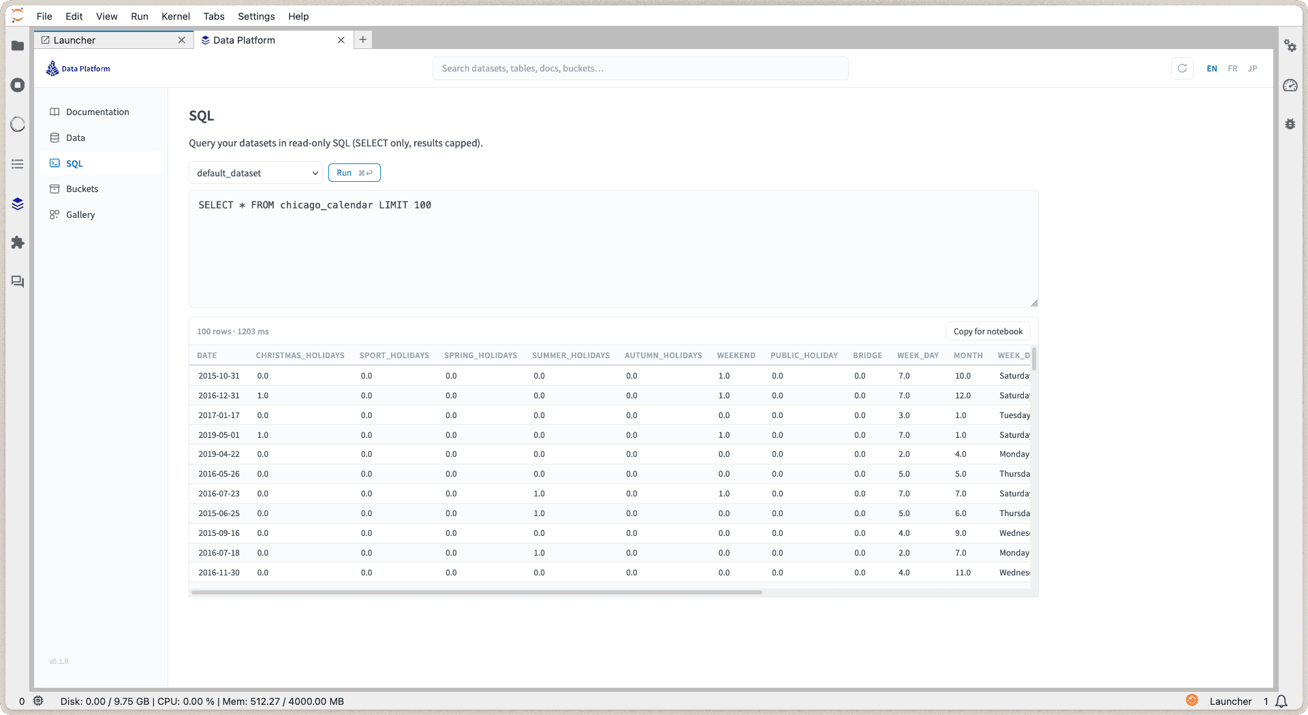
Task: Click the refresh icon button
Action: 1182,68
